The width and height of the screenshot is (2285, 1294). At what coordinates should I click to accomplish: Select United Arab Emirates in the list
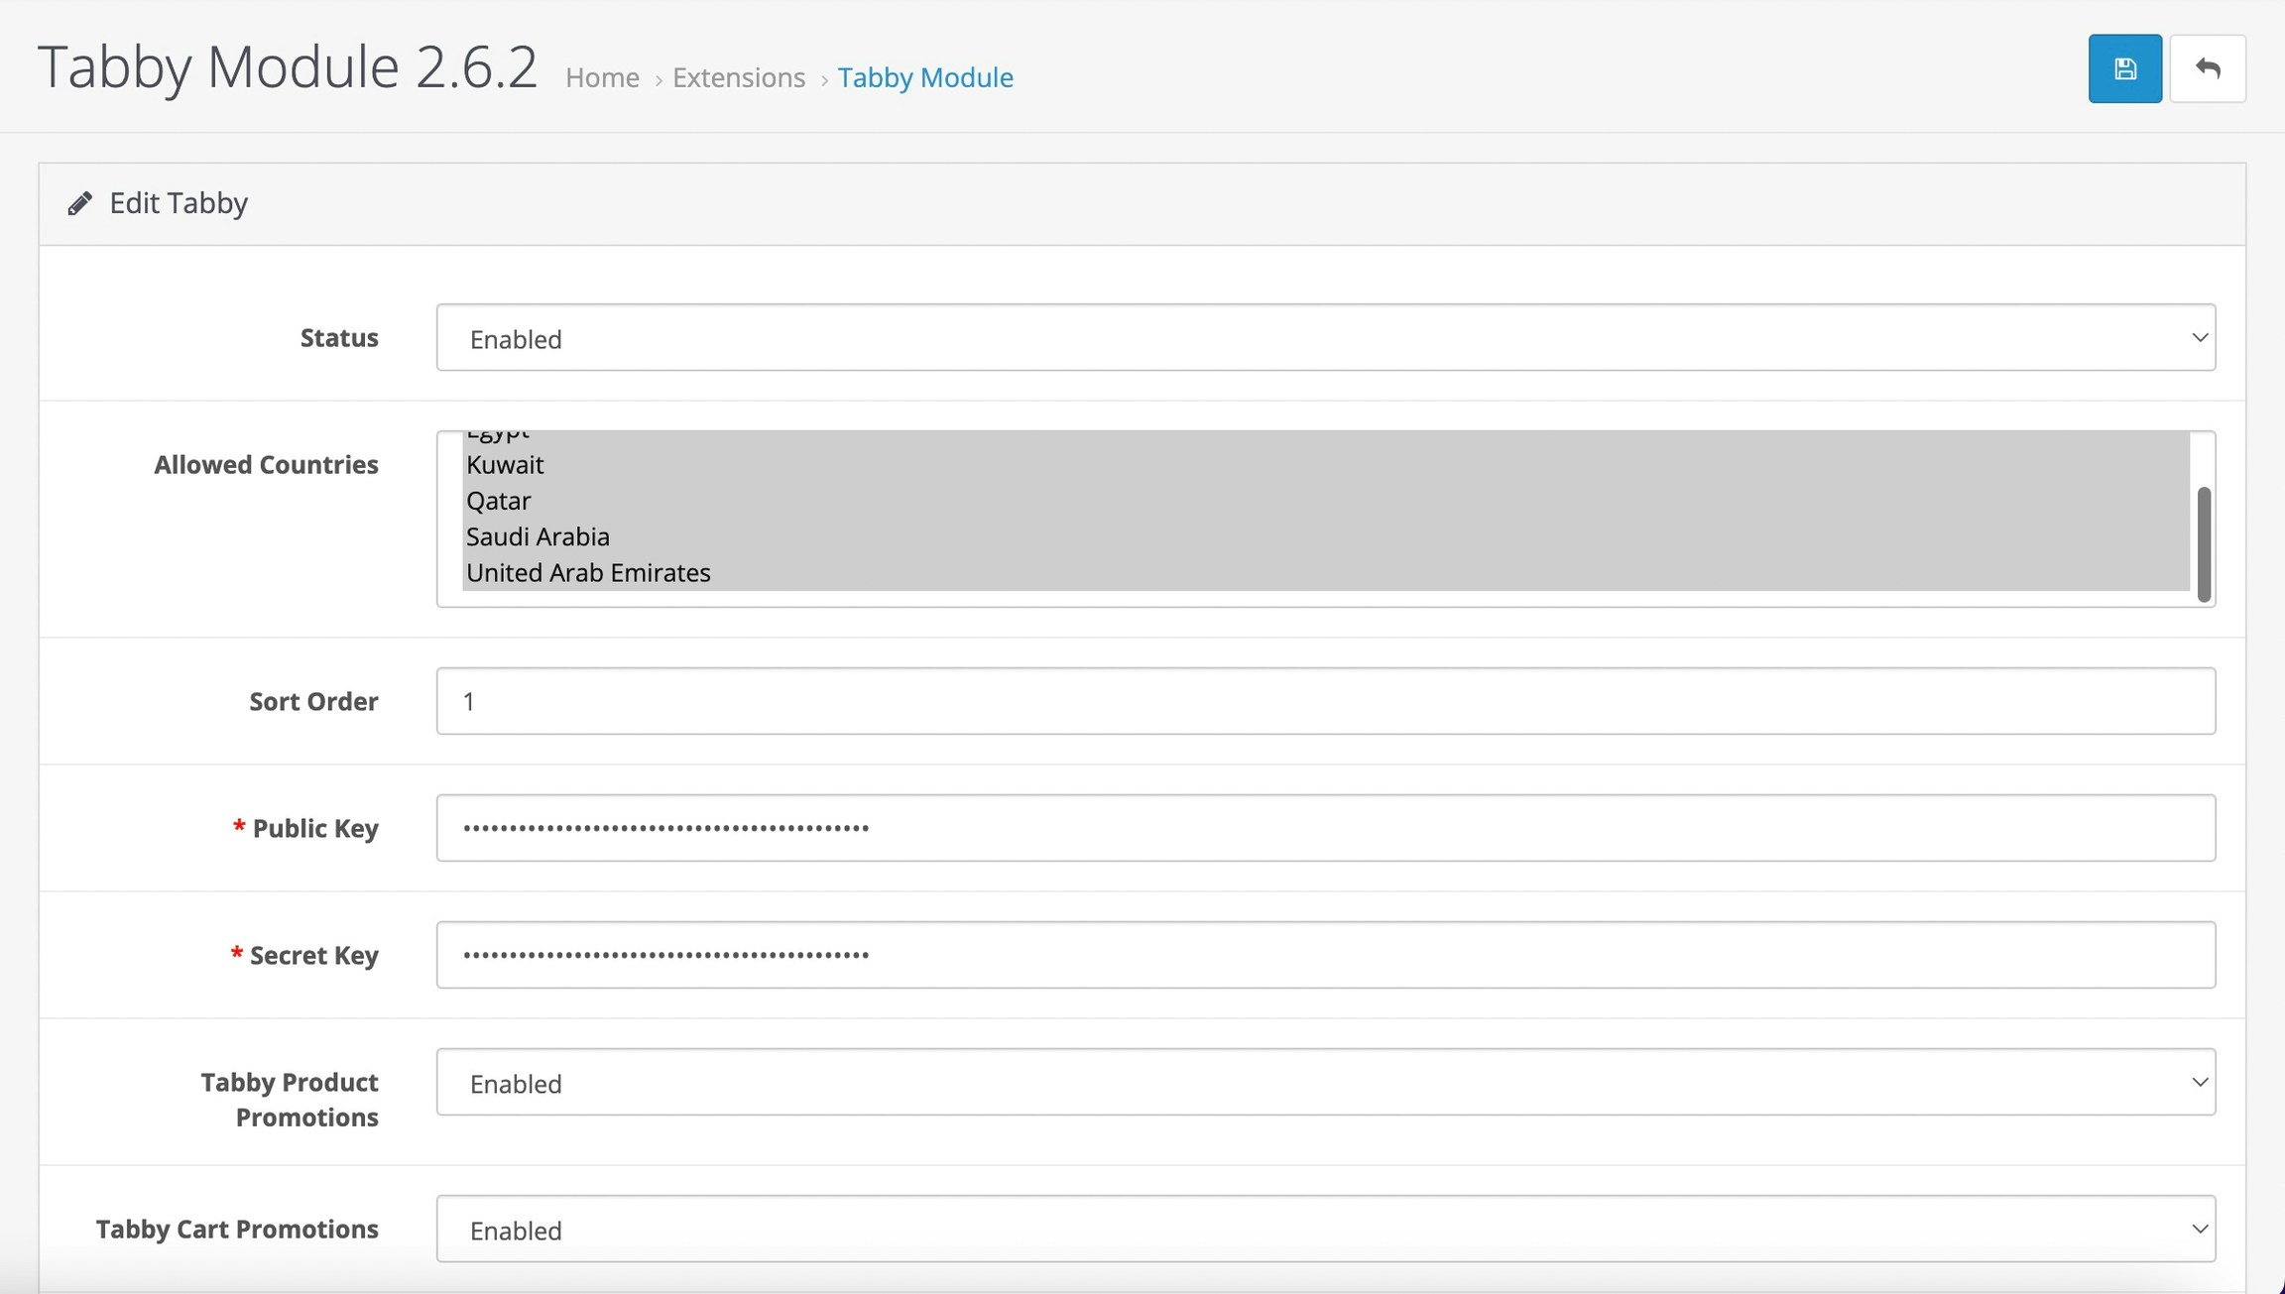pyautogui.click(x=1325, y=573)
